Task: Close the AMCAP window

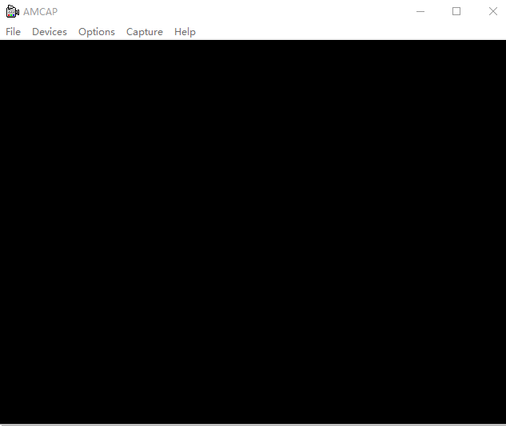Action: pyautogui.click(x=492, y=11)
